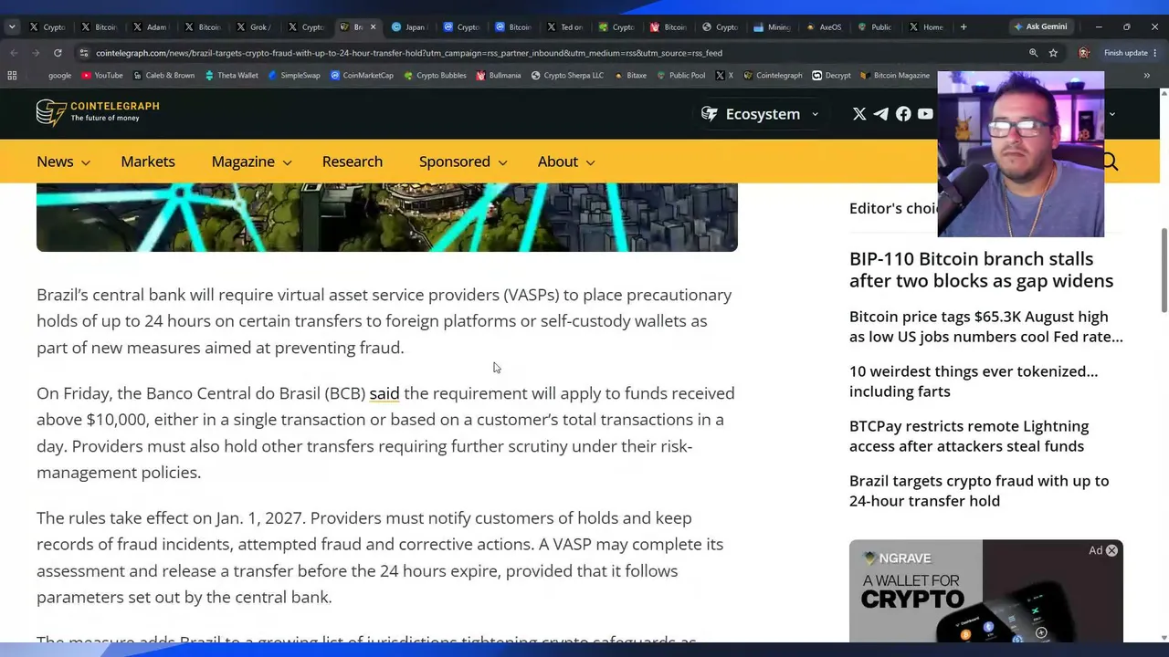The height and width of the screenshot is (657, 1169).
Task: Open the Caleb & Brown bookmark
Action: (163, 76)
